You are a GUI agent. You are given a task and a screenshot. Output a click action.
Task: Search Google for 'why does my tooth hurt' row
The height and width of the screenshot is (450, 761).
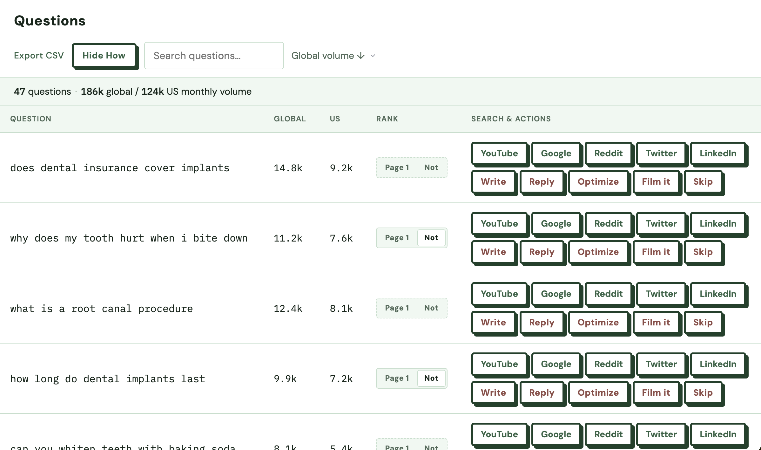click(x=556, y=223)
